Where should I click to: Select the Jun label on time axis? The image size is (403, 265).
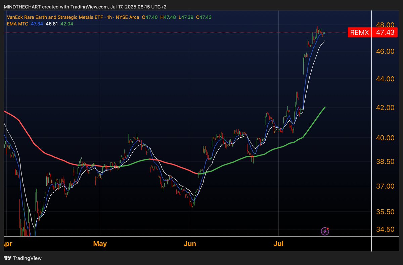[x=190, y=244]
